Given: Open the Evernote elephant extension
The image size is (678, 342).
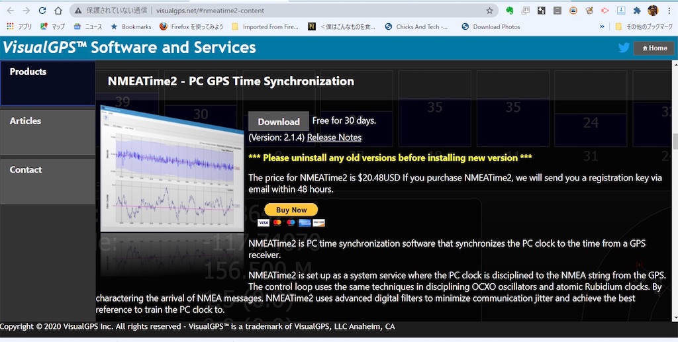Looking at the screenshot, I should tap(510, 11).
